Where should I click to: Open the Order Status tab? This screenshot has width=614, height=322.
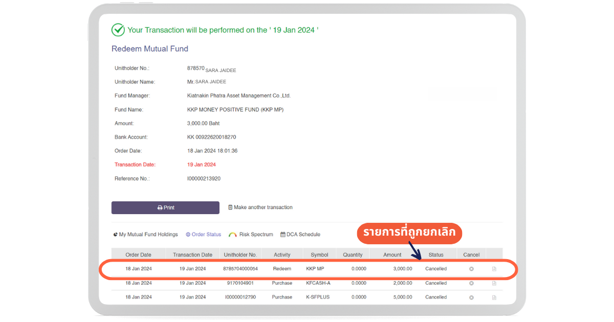click(x=204, y=235)
